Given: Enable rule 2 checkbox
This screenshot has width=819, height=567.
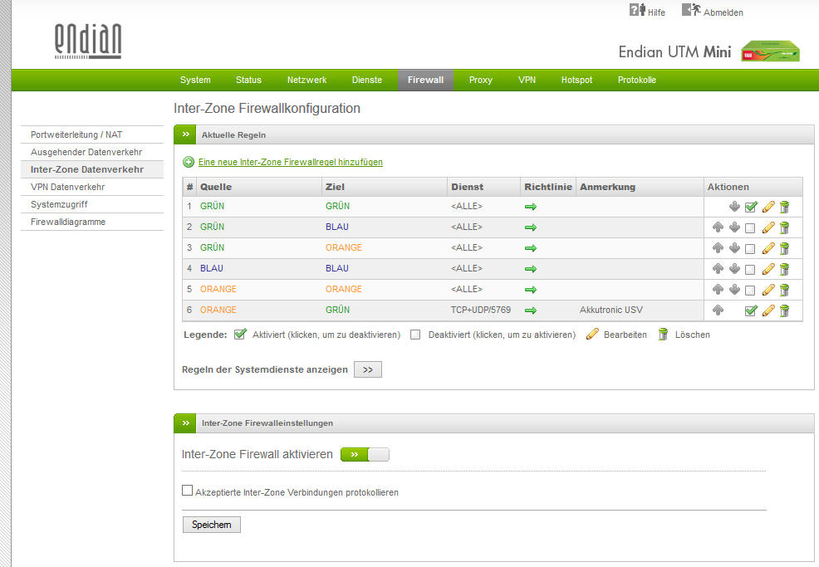Looking at the screenshot, I should pyautogui.click(x=751, y=227).
